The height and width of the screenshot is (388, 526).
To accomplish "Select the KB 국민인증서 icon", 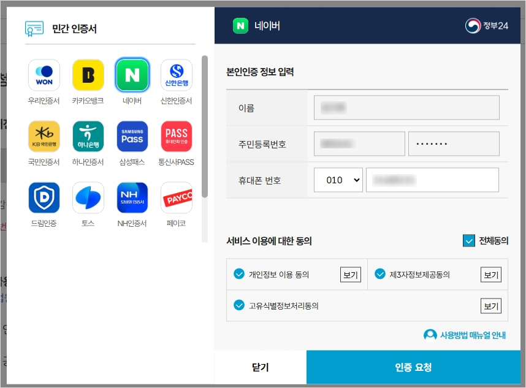I will pyautogui.click(x=44, y=137).
